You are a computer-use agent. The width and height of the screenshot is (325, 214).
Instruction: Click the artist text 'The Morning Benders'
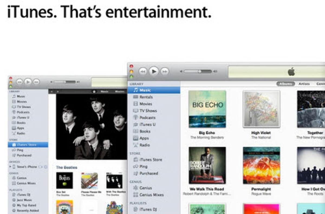pos(207,138)
